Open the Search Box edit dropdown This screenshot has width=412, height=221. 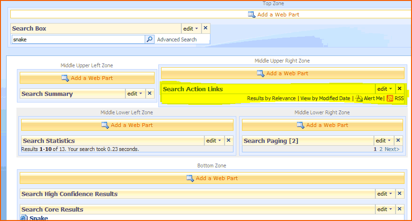click(191, 29)
